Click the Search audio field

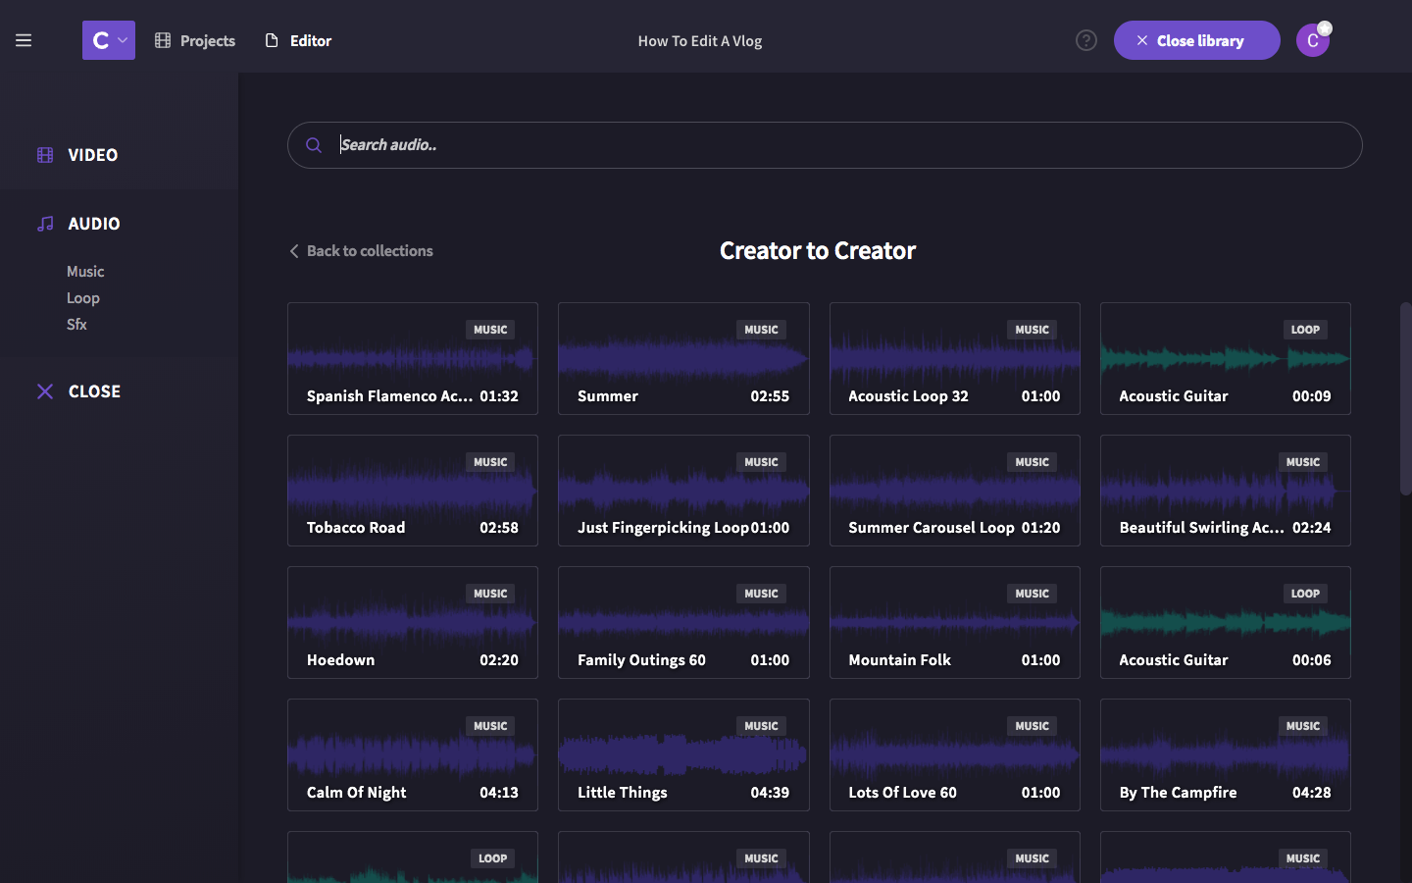pos(825,145)
